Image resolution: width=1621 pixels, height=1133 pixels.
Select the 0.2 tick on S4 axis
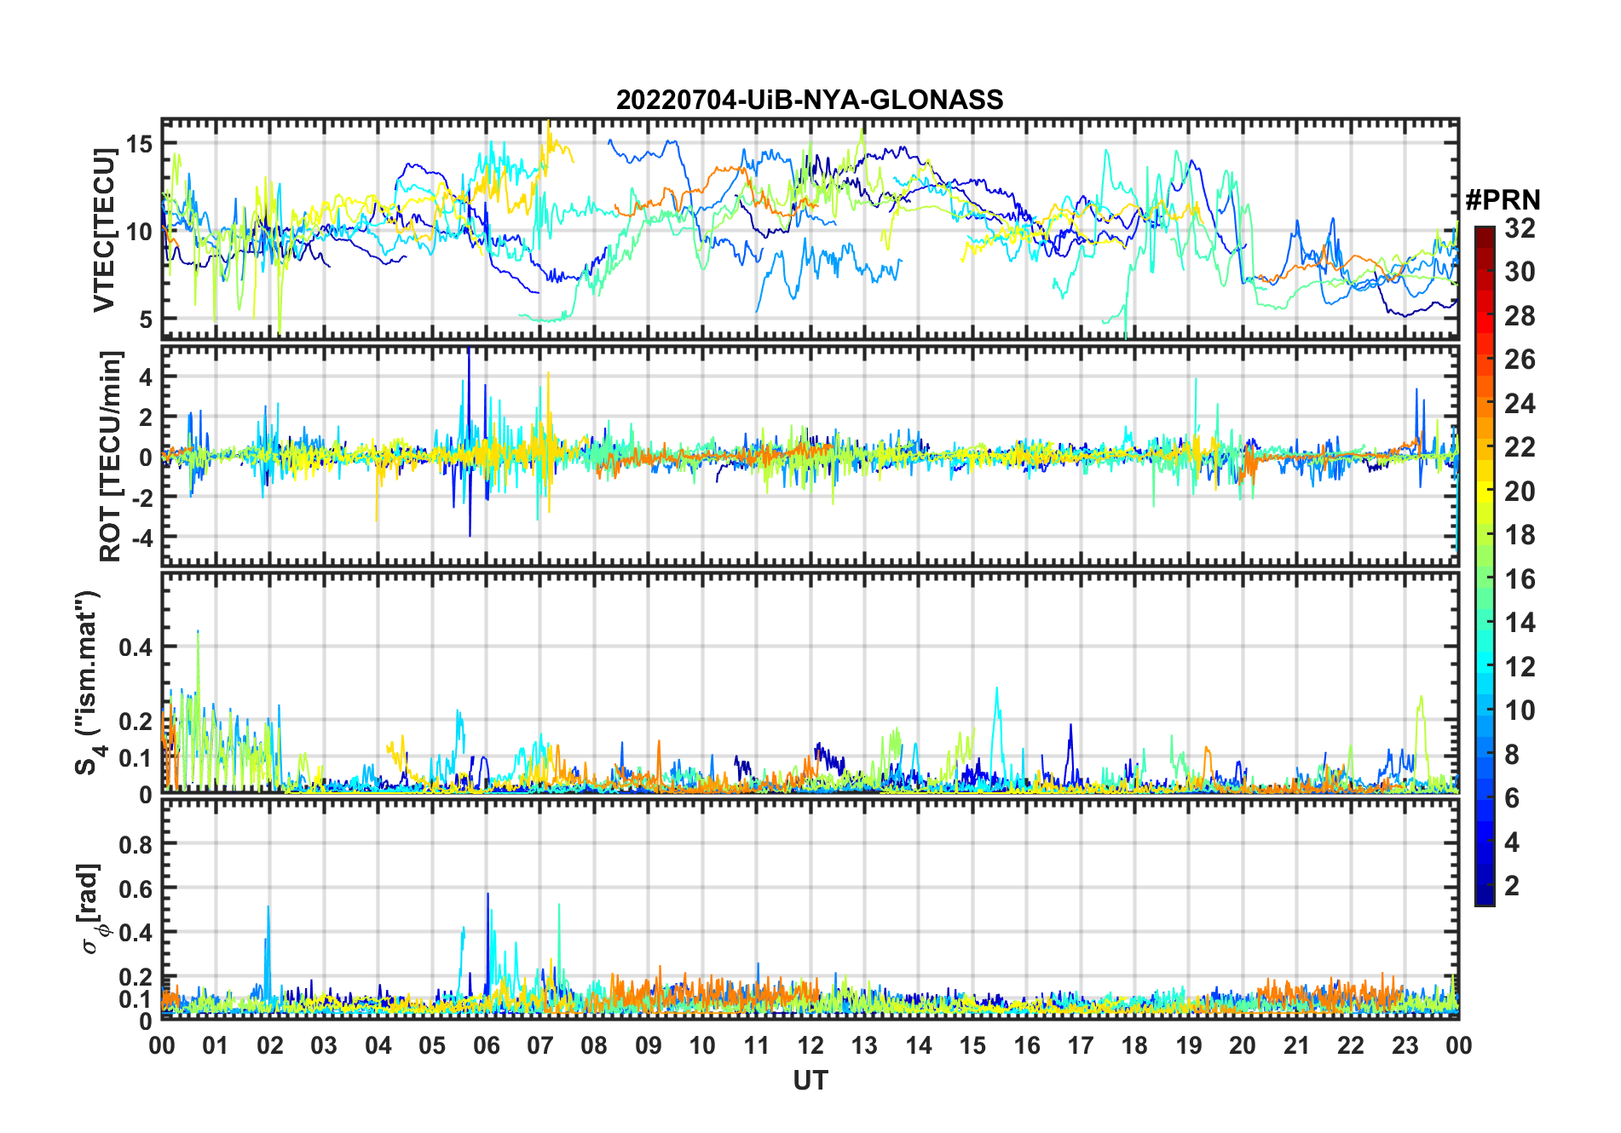coord(136,722)
